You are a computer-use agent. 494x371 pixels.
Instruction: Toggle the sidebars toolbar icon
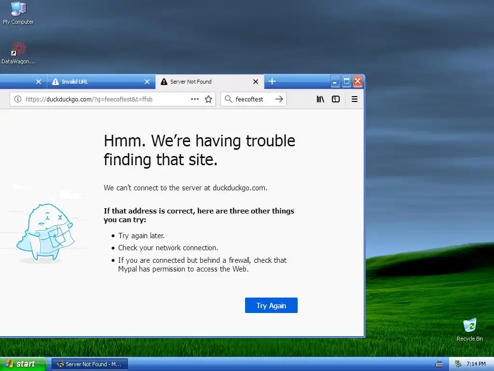[336, 99]
